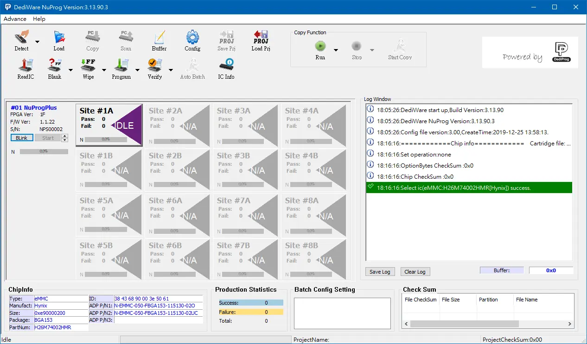Screen dimensions: 587x344
Task: Select the Site #1A panel
Action: (x=108, y=125)
